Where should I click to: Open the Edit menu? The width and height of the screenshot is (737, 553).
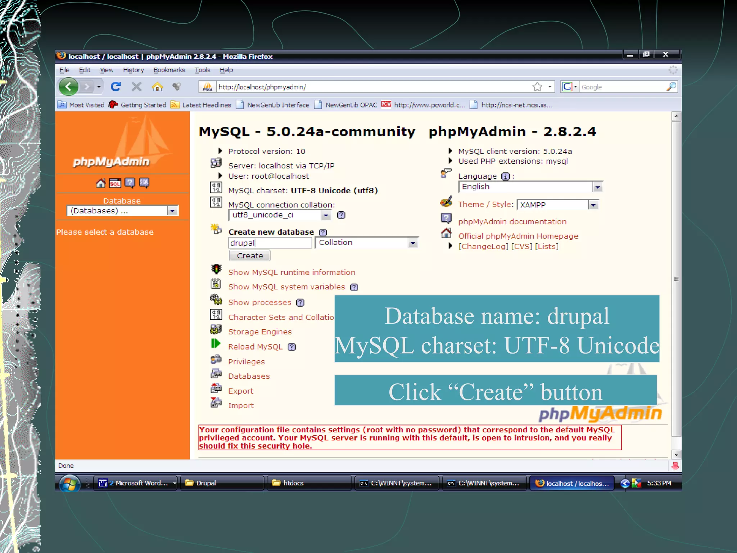pyautogui.click(x=85, y=70)
